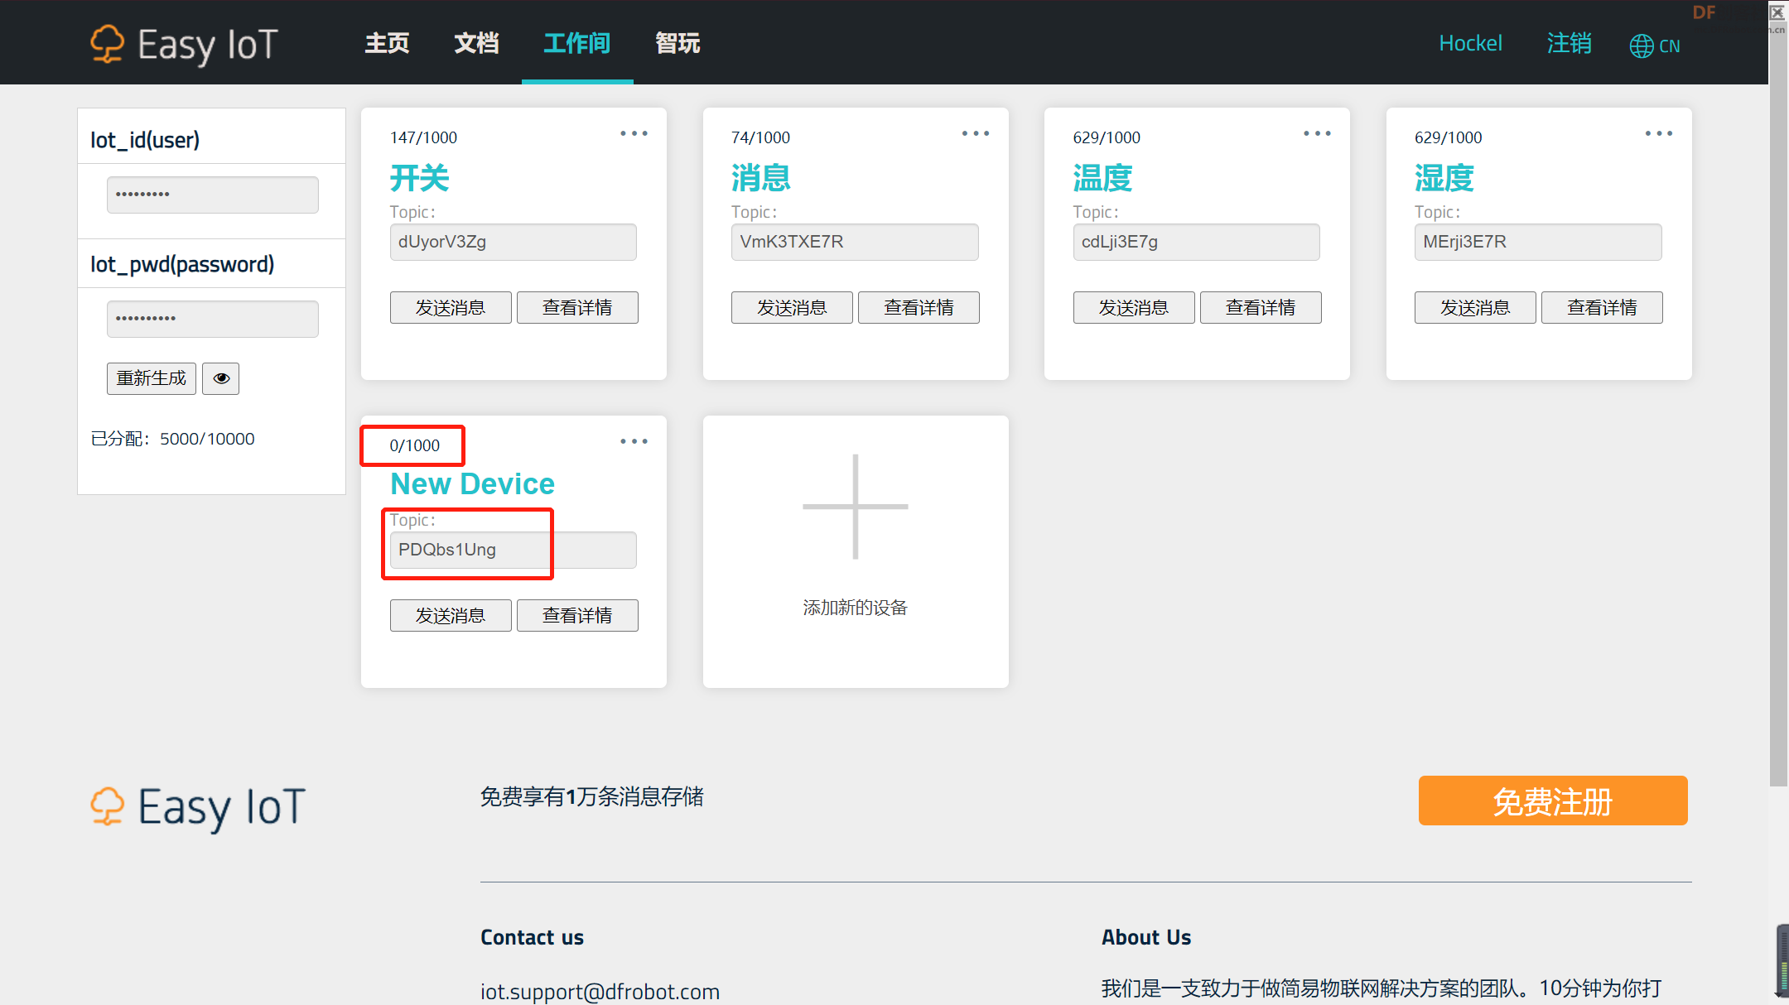This screenshot has height=1005, width=1789.
Task: Click the vertical page scrollbar
Action: point(1778,406)
